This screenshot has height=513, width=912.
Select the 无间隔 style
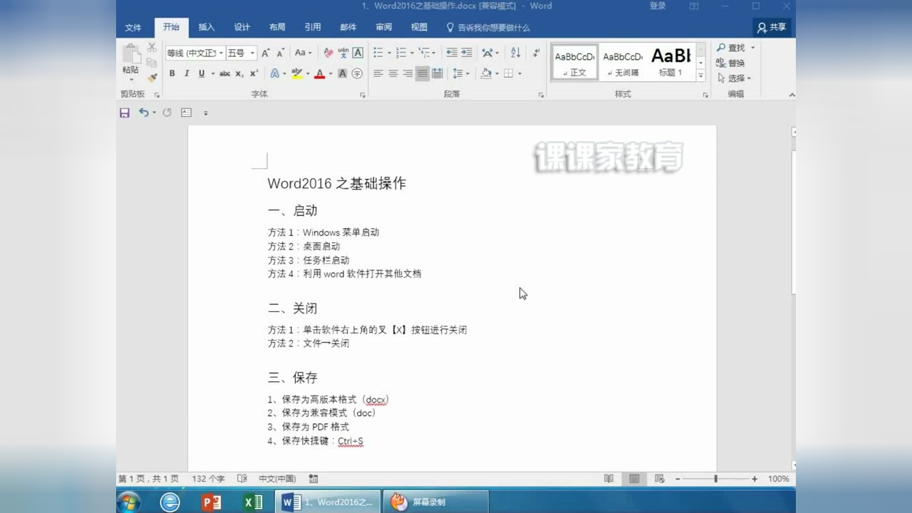[622, 62]
